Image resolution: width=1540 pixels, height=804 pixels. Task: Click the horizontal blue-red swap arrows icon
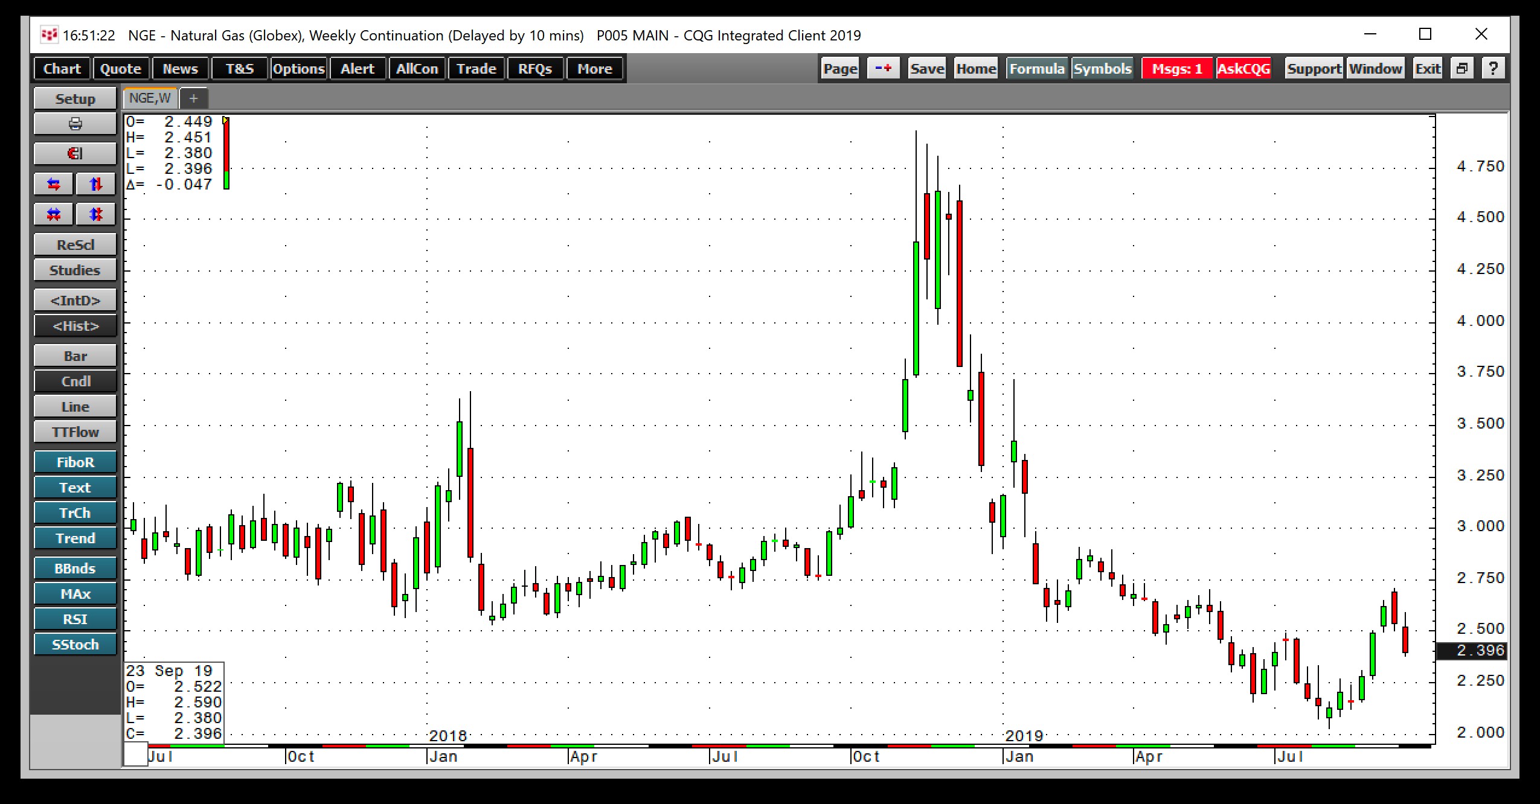coord(54,183)
